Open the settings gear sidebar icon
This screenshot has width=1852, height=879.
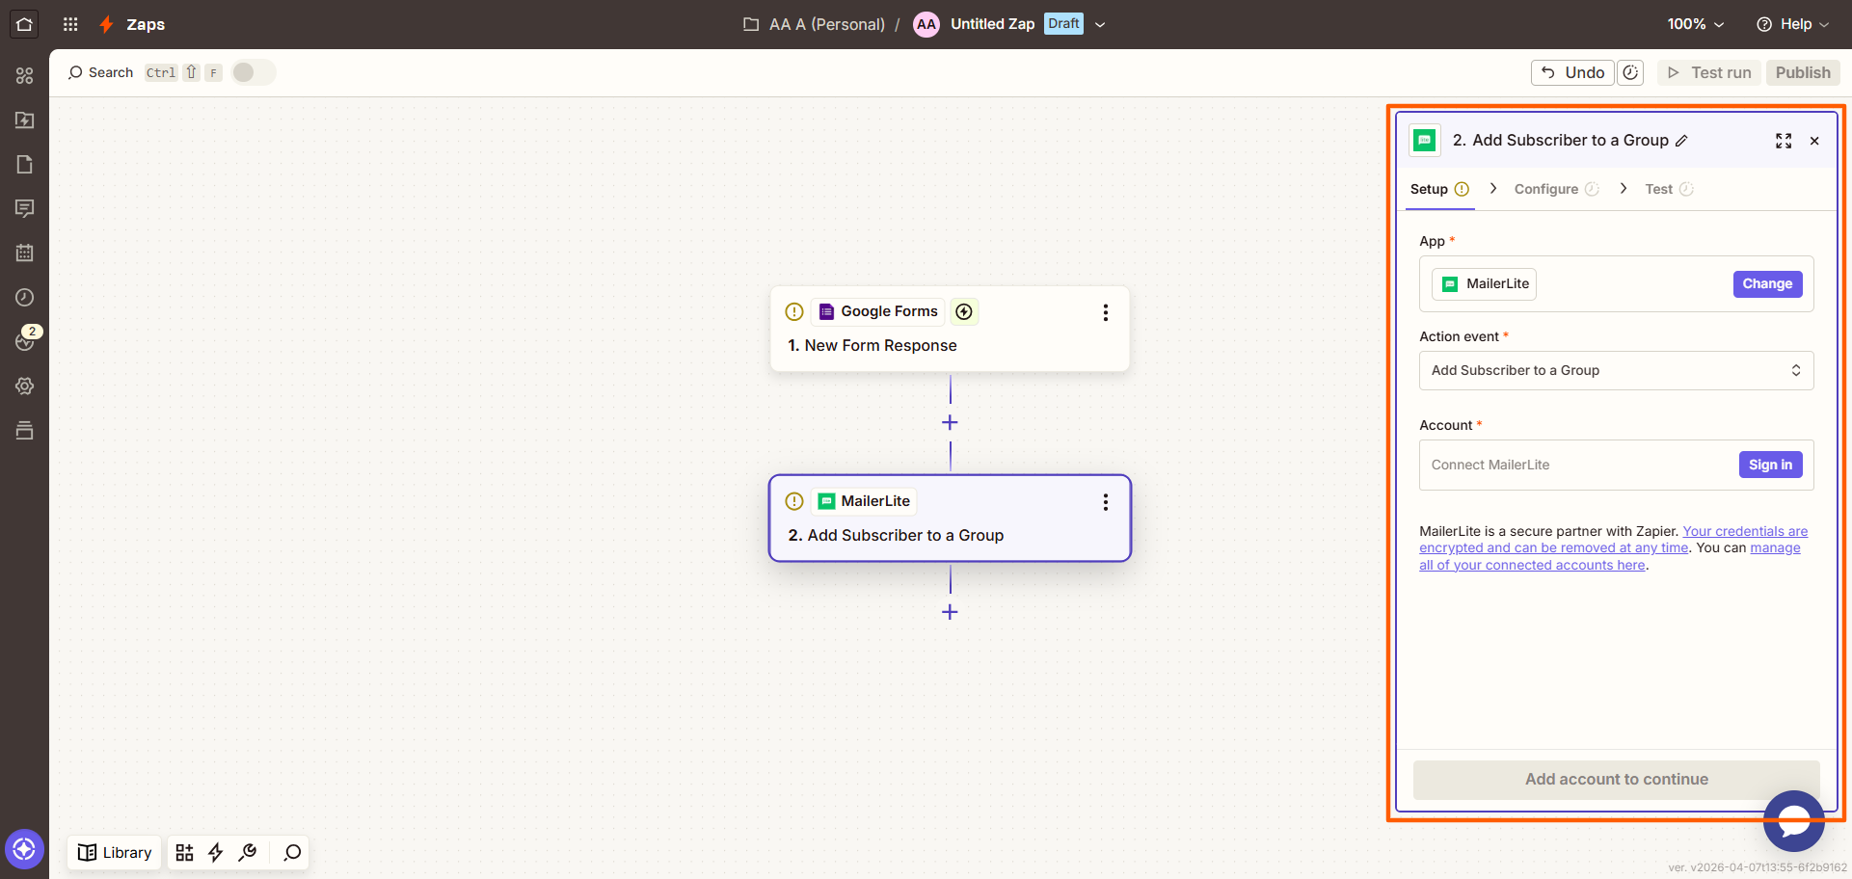click(x=24, y=386)
